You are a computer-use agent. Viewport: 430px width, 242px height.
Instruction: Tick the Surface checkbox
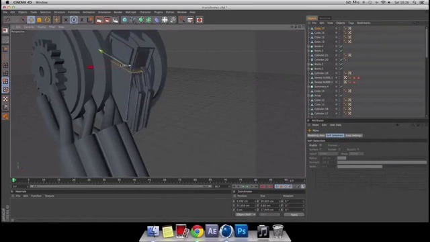point(320,149)
